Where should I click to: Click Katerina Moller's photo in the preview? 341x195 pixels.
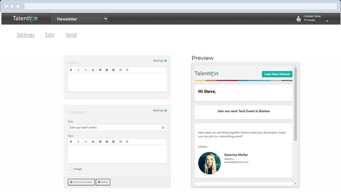210,163
